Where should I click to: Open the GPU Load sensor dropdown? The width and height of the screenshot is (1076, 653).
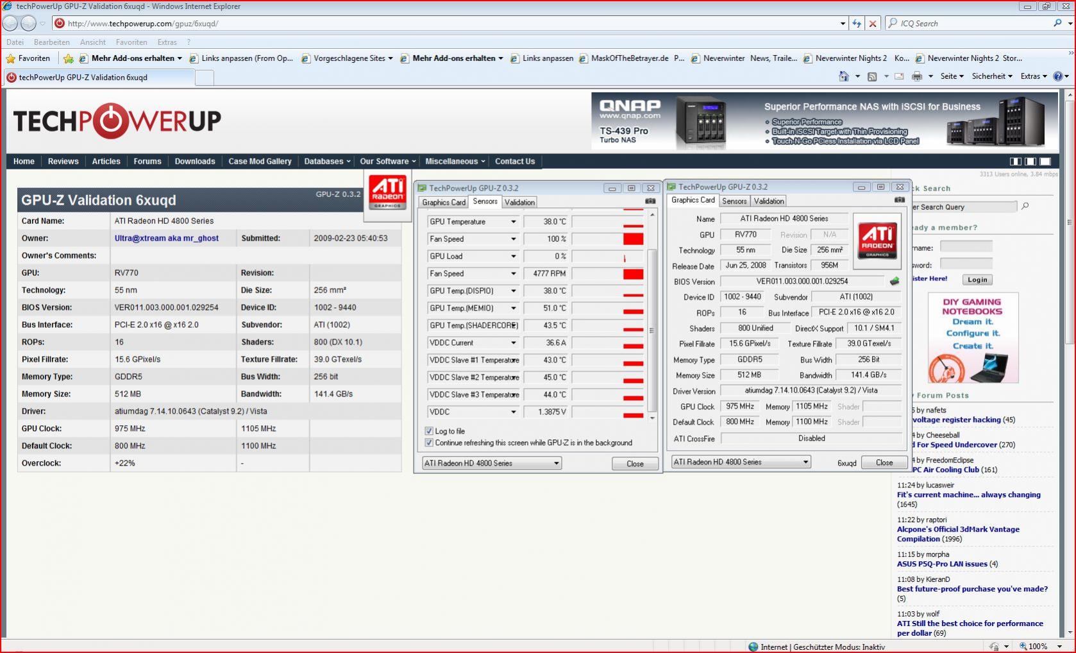[513, 257]
